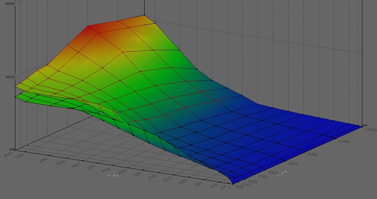Click the 6000 tick on right axis
This screenshot has height=199, width=377.
(293, 164)
